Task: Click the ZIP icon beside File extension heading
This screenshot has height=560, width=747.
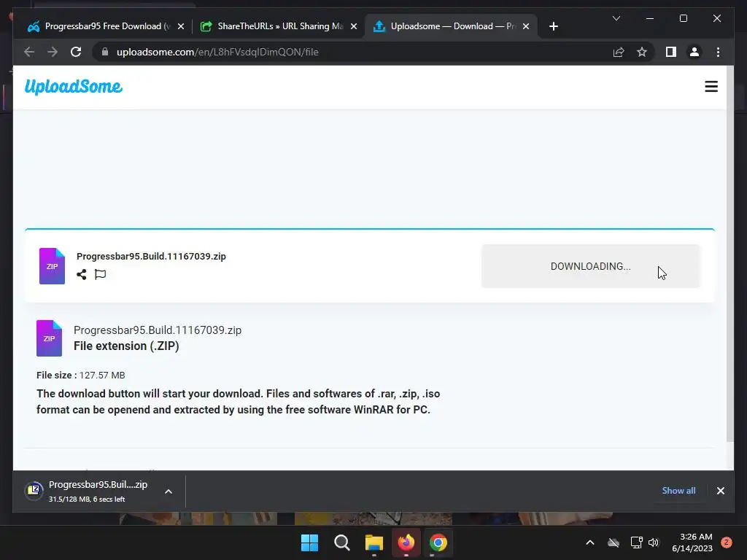Action: coord(49,338)
